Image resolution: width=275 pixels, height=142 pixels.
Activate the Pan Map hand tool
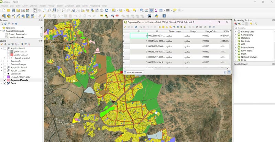coord(35,10)
